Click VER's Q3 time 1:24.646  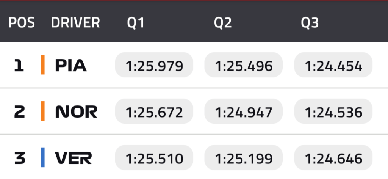pos(333,158)
